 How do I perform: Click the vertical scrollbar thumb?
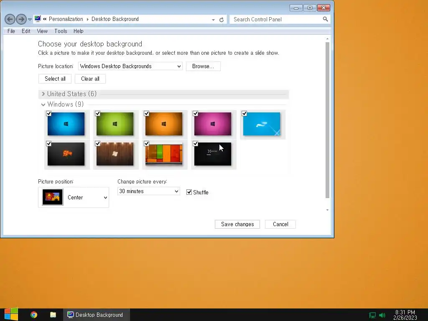(327, 120)
